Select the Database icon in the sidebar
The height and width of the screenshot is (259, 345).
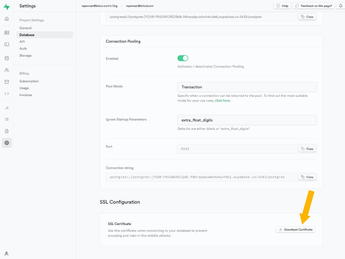(x=7, y=58)
